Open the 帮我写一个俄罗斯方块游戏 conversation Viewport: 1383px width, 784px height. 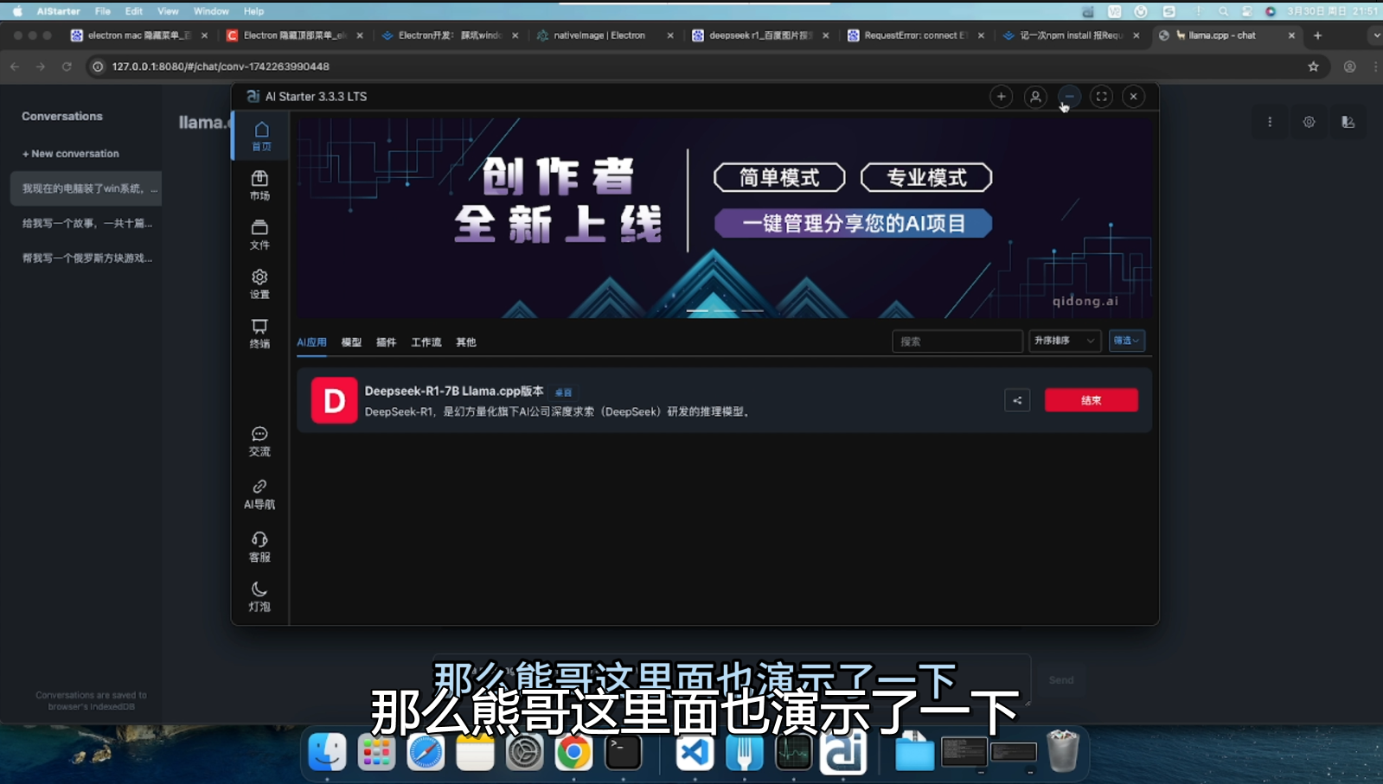(x=86, y=258)
